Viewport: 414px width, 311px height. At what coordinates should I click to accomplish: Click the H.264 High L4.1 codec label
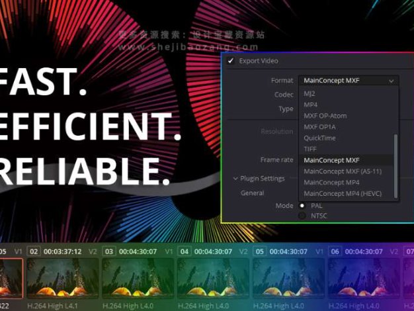click(52, 306)
